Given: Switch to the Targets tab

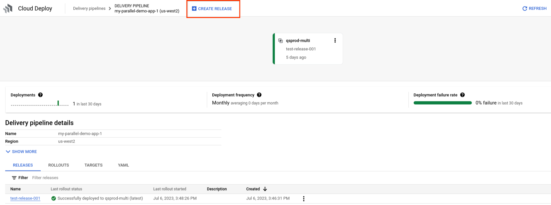Looking at the screenshot, I should point(93,165).
